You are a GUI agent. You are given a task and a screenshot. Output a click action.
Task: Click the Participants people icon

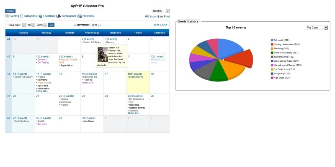click(x=59, y=16)
